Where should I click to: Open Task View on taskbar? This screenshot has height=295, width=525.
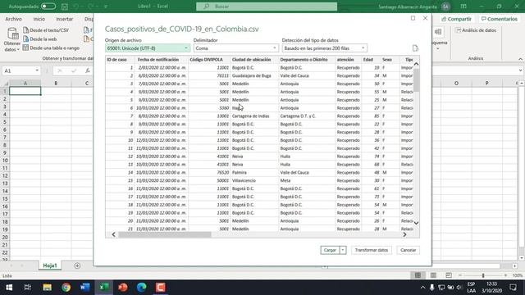[28, 288]
